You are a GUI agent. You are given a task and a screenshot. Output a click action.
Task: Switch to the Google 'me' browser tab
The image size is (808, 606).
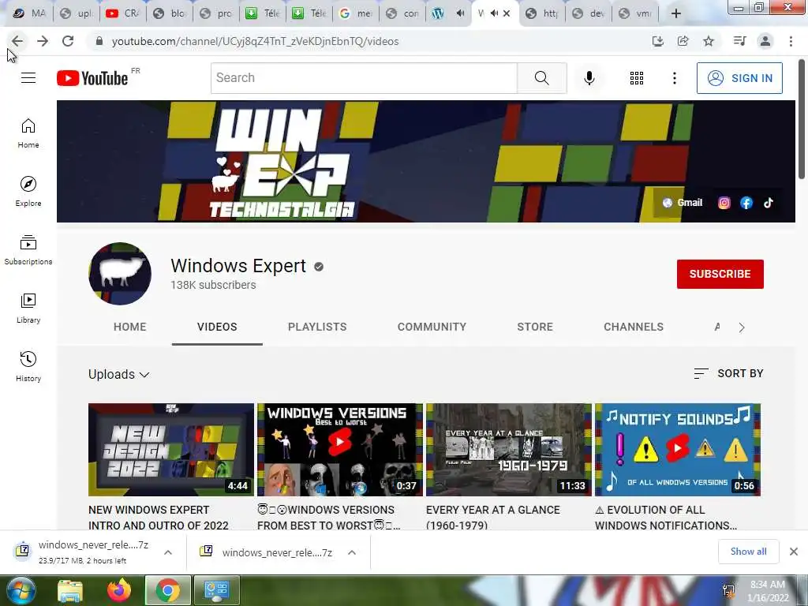point(356,13)
